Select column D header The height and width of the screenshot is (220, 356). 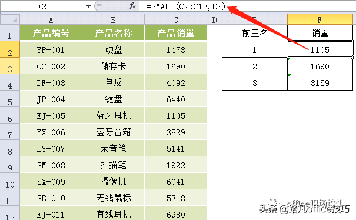click(214, 20)
